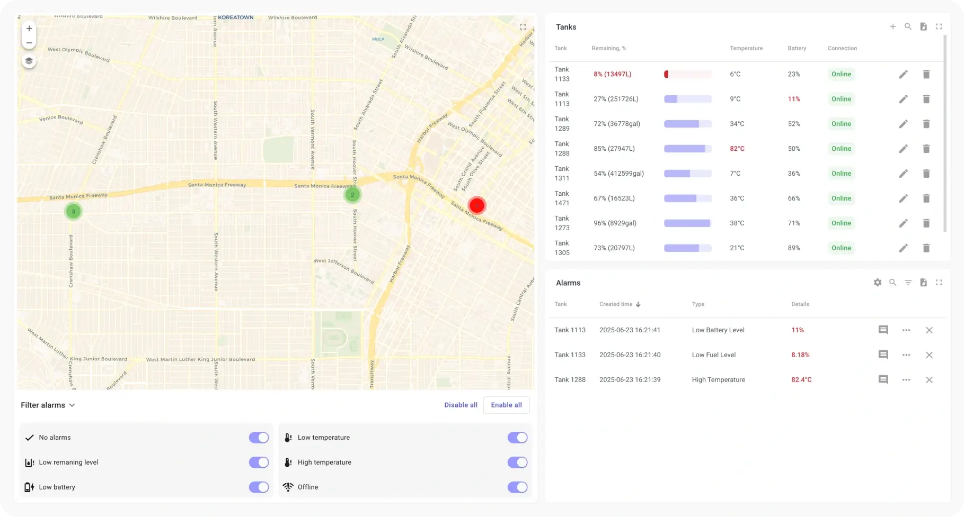Filter alarms using the funnel icon
The height and width of the screenshot is (517, 964).
(908, 283)
